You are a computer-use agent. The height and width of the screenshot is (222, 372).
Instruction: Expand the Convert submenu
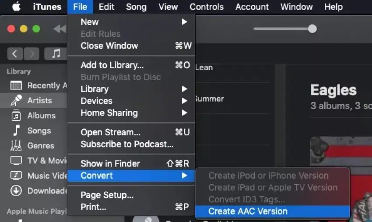[131, 176]
